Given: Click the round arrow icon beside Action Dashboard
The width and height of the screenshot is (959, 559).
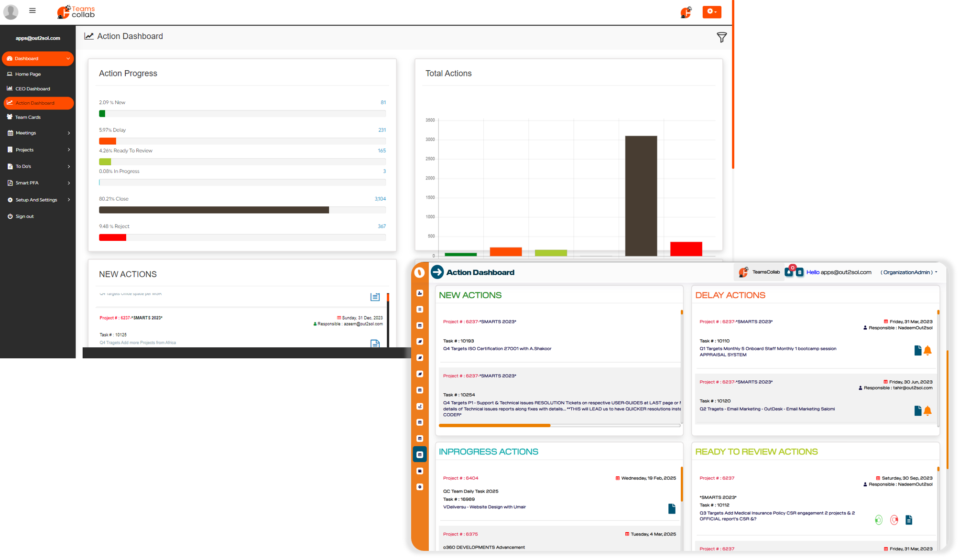Looking at the screenshot, I should (437, 272).
